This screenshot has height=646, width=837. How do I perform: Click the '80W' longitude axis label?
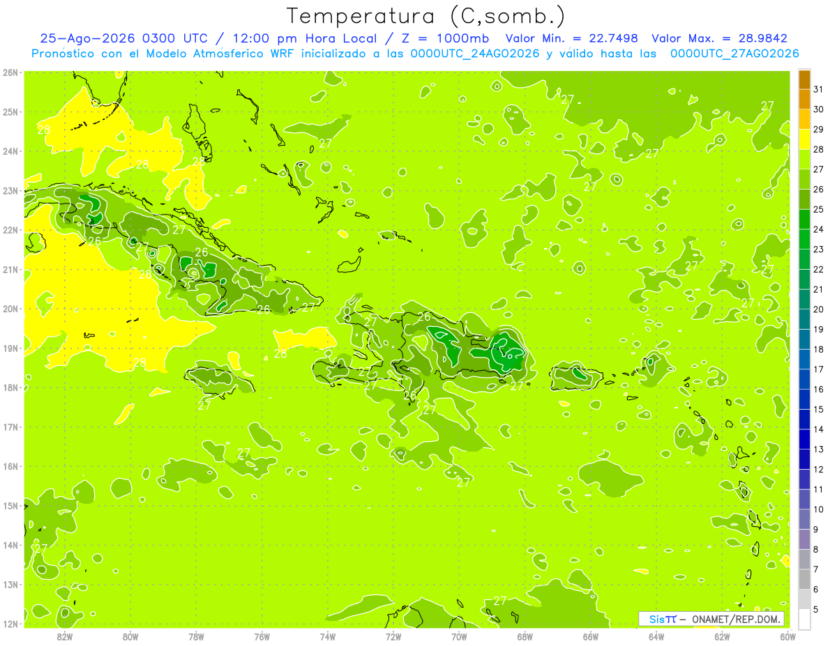click(130, 636)
